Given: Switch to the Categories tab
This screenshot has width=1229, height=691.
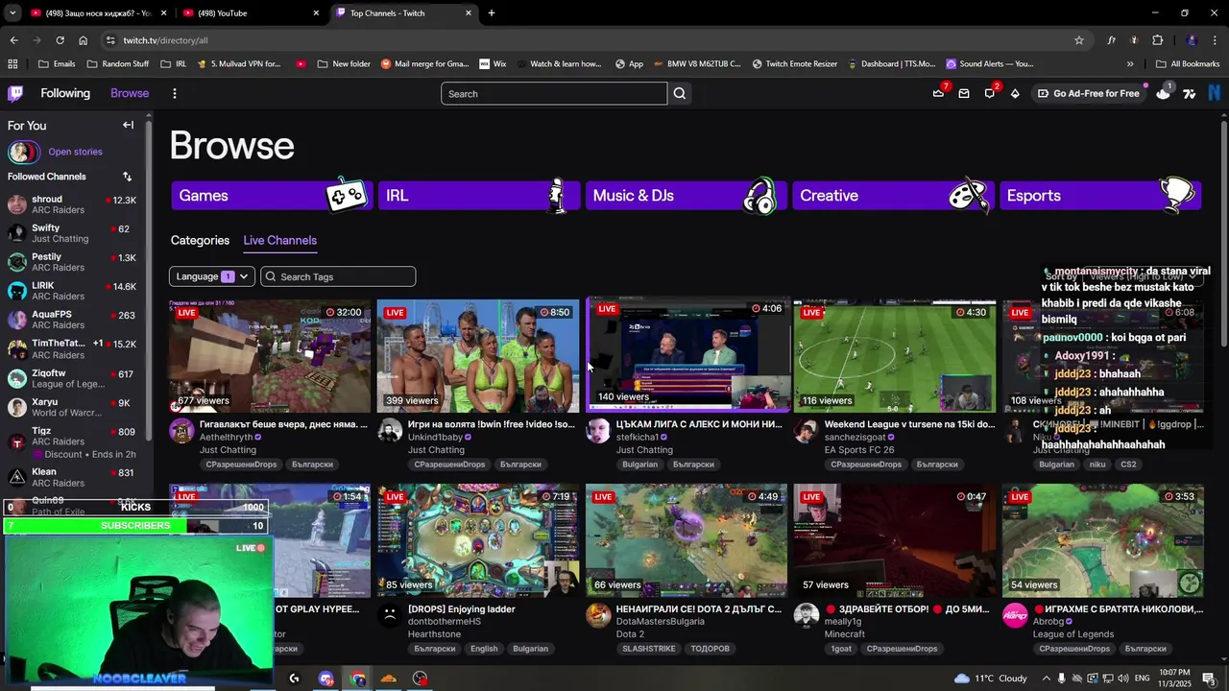Looking at the screenshot, I should (200, 241).
